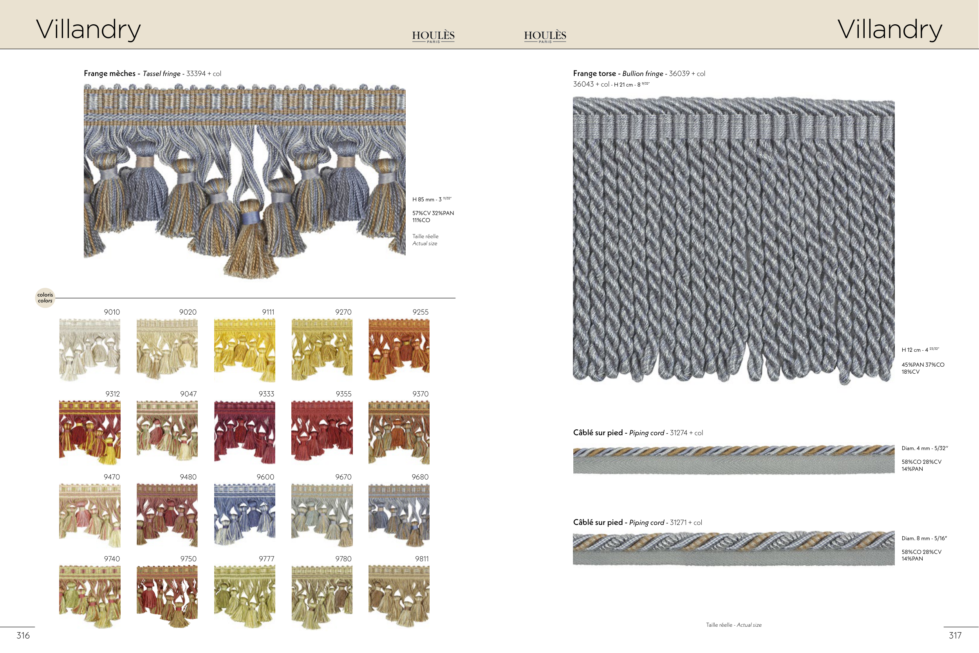
Task: Choose the 9255 orange fringe swatch
Action: coord(399,349)
